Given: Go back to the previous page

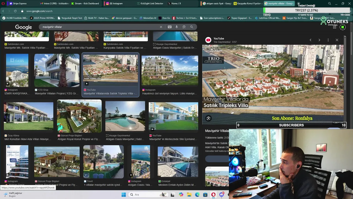Looking at the screenshot, I should click(x=3, y=11).
